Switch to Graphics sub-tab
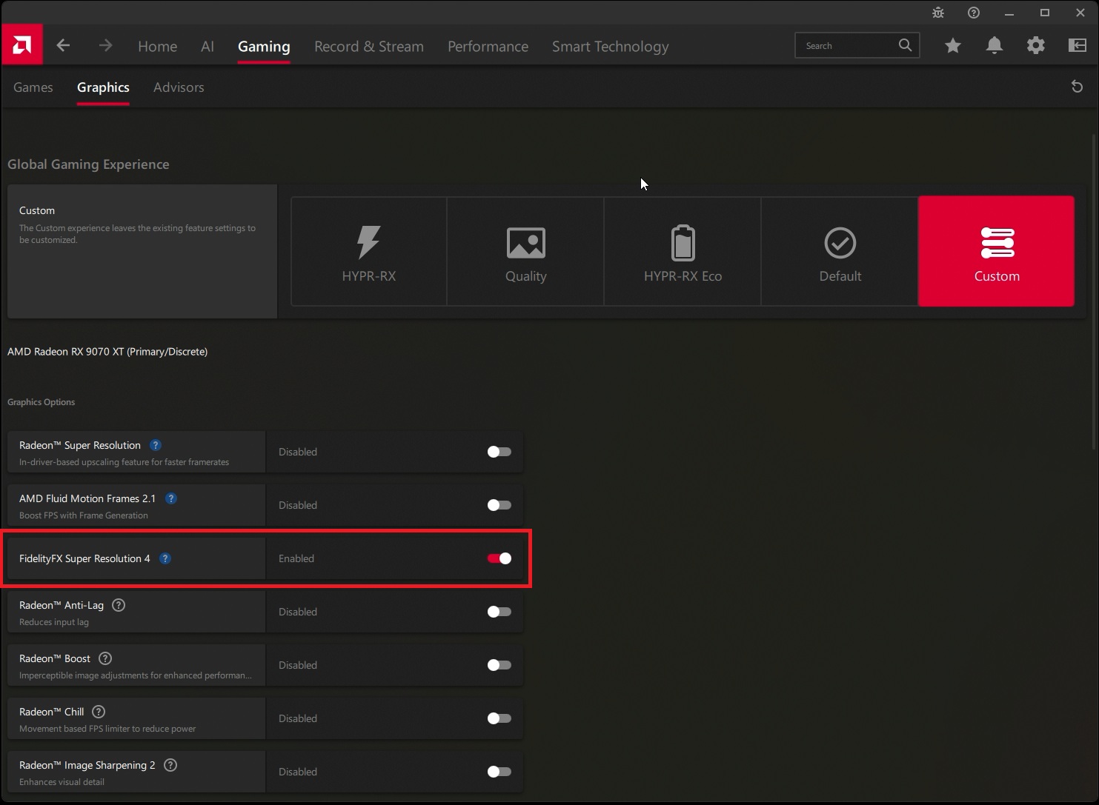 [103, 87]
